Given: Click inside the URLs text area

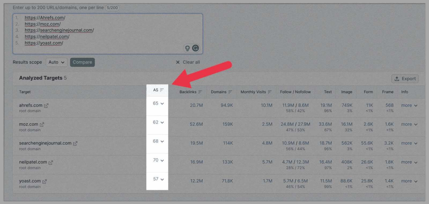Looking at the screenshot, I should [108, 34].
